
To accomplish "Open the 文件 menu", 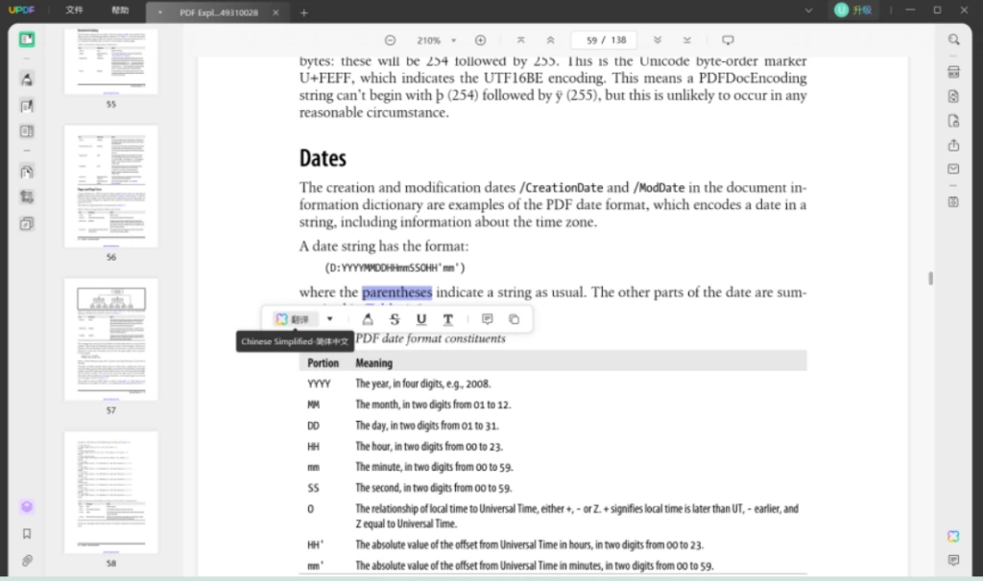I will (x=74, y=10).
